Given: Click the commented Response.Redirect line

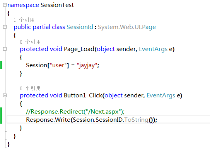Looking at the screenshot, I should click(75, 112).
